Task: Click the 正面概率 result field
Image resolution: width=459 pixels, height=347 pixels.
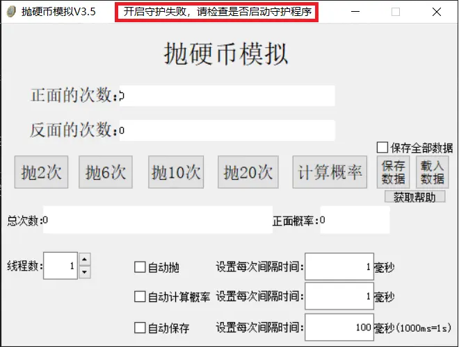Action: pos(354,221)
